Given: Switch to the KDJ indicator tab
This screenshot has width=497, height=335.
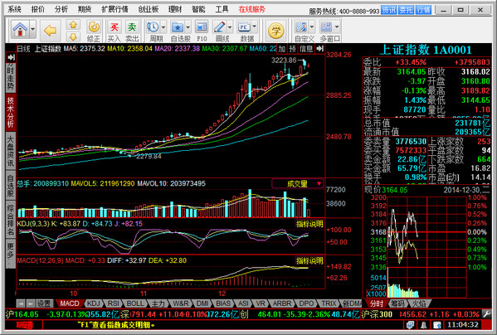Looking at the screenshot, I should coord(94,303).
